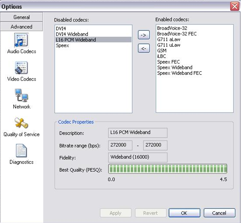Move selected codec to disabled with <- button
The width and height of the screenshot is (241, 223).
tap(144, 48)
